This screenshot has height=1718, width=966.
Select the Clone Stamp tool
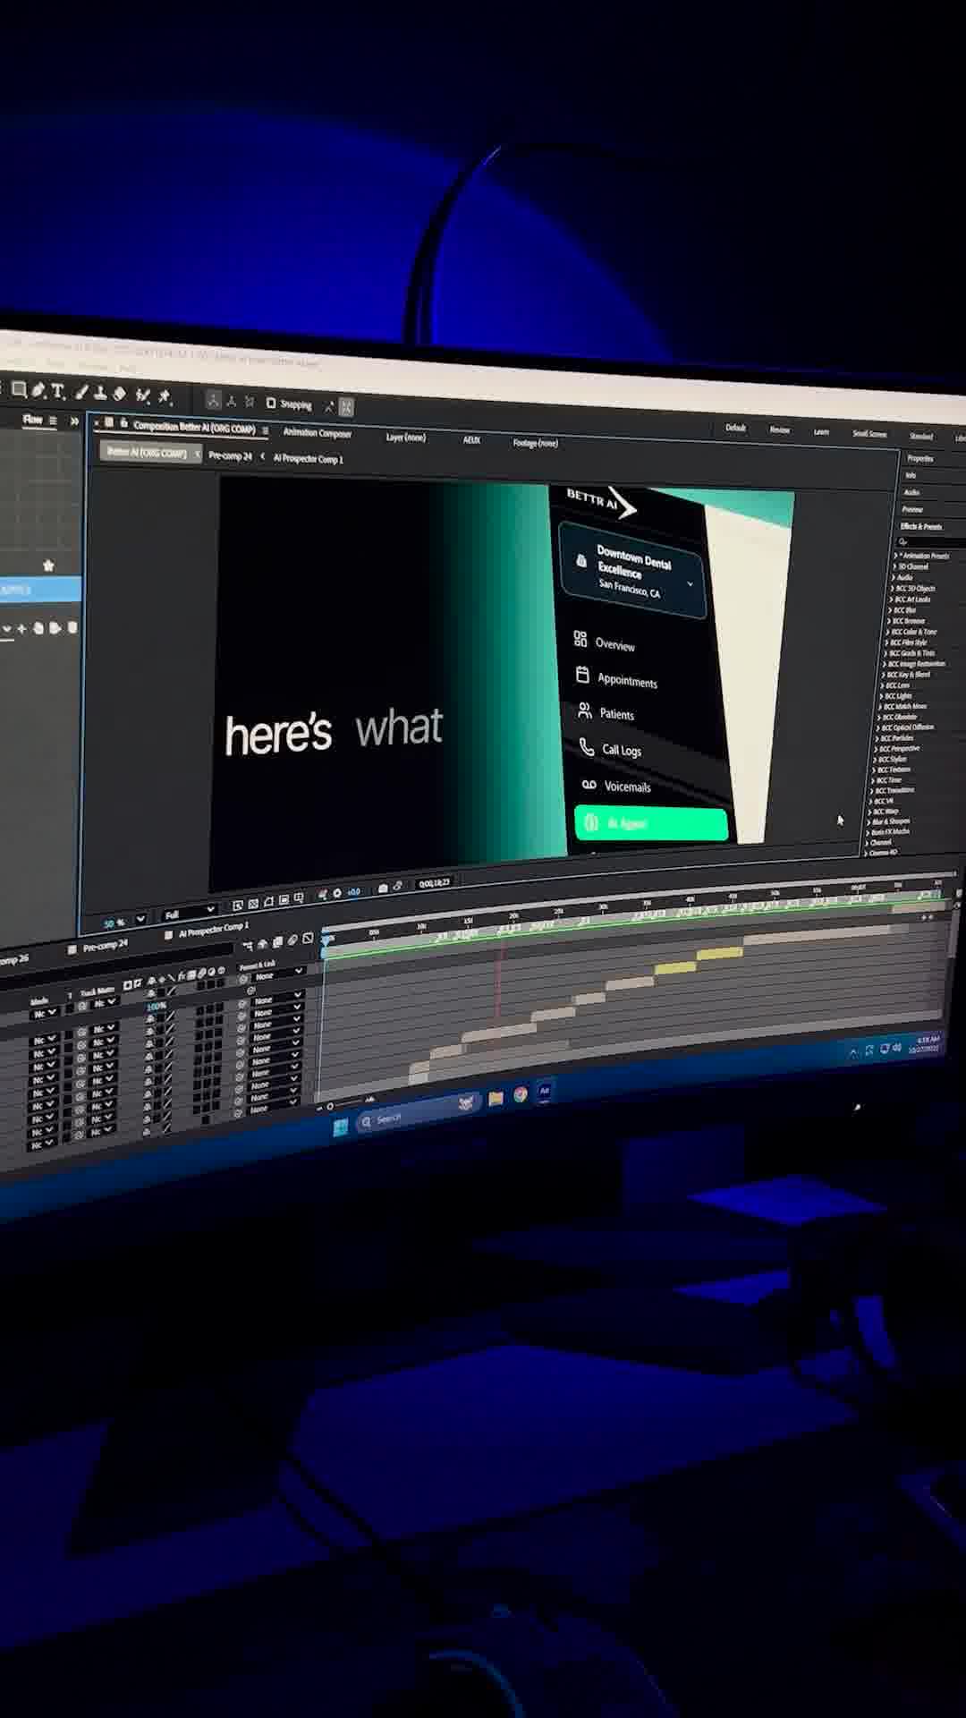[x=100, y=393]
